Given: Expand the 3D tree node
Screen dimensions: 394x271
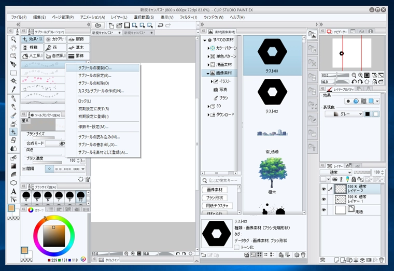Looking at the screenshot, I should click(208, 106).
